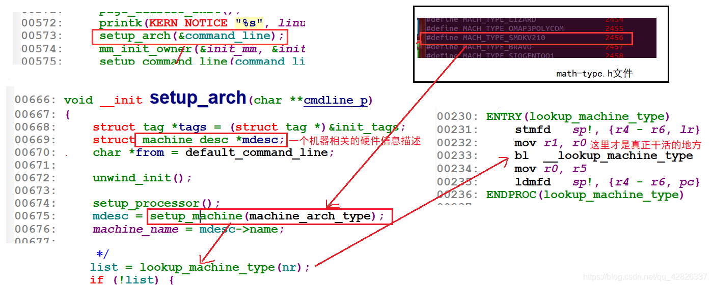712x286 pixels.
Task: Select machine_name on line 00676
Action: point(135,229)
